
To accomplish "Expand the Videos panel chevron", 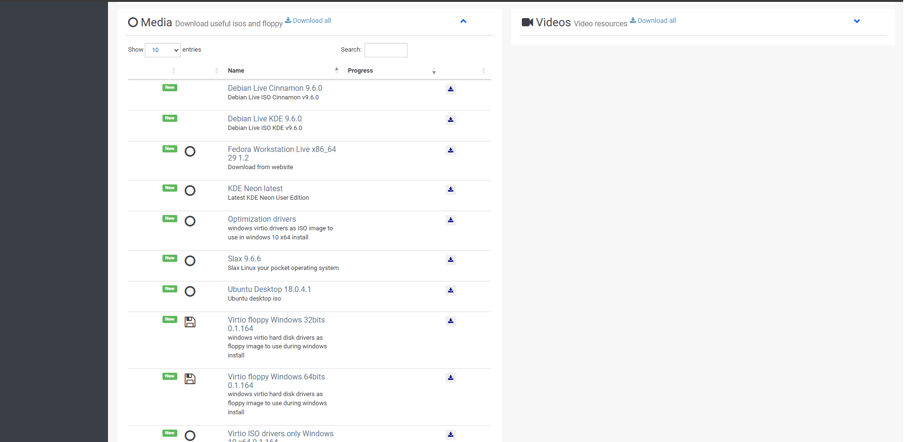I will [x=856, y=21].
